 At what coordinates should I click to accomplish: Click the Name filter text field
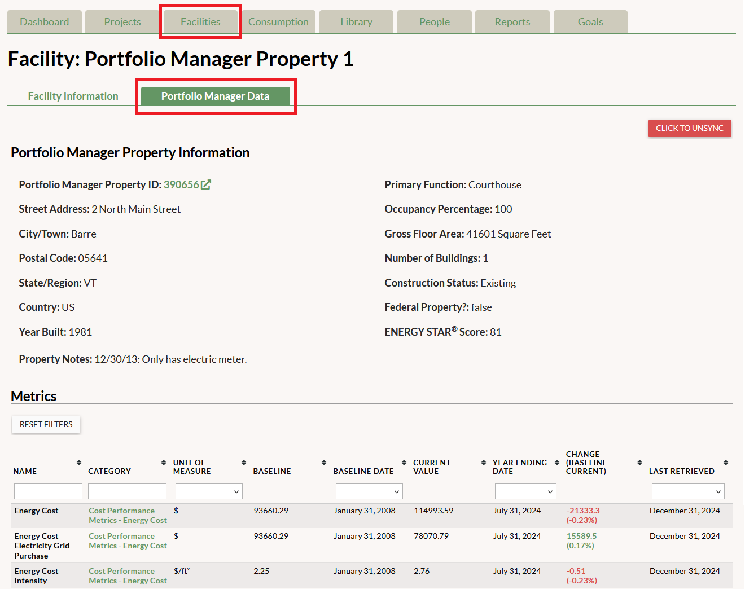point(48,491)
